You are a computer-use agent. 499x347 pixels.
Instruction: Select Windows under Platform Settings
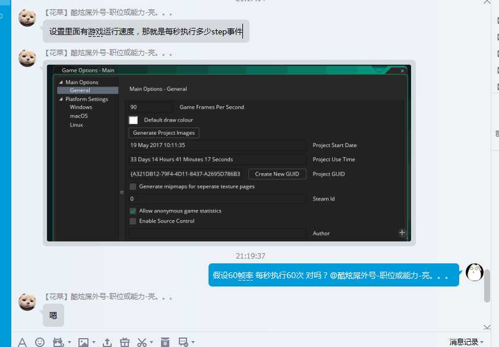click(x=81, y=107)
